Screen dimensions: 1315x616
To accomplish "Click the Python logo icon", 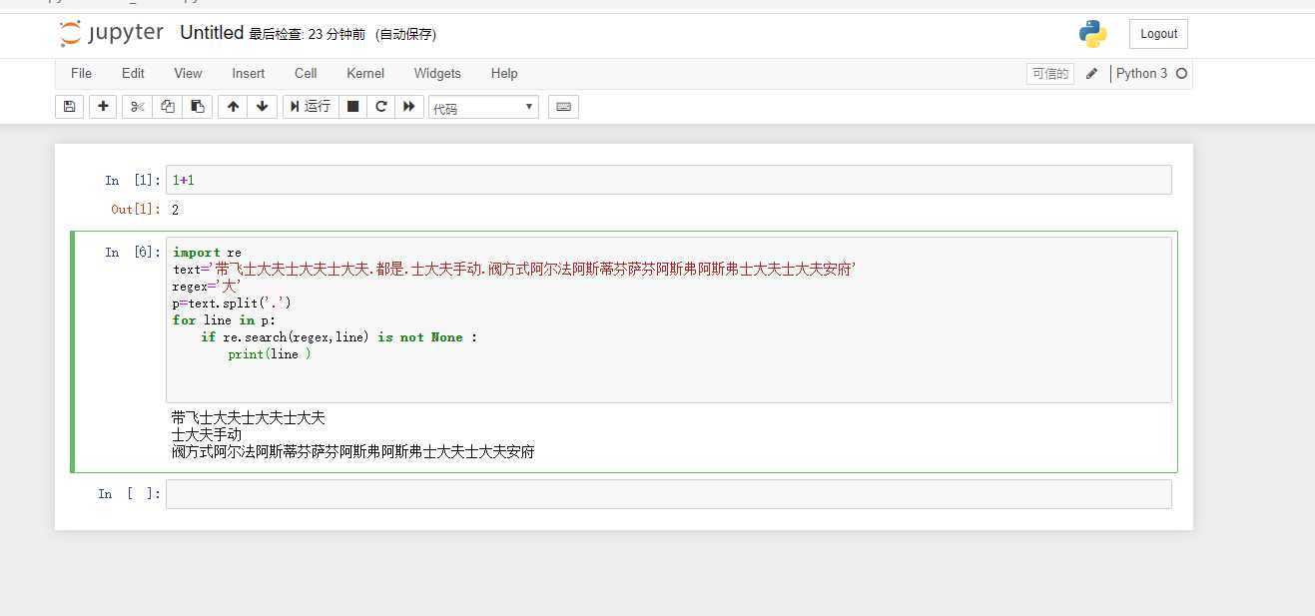I will pos(1093,34).
